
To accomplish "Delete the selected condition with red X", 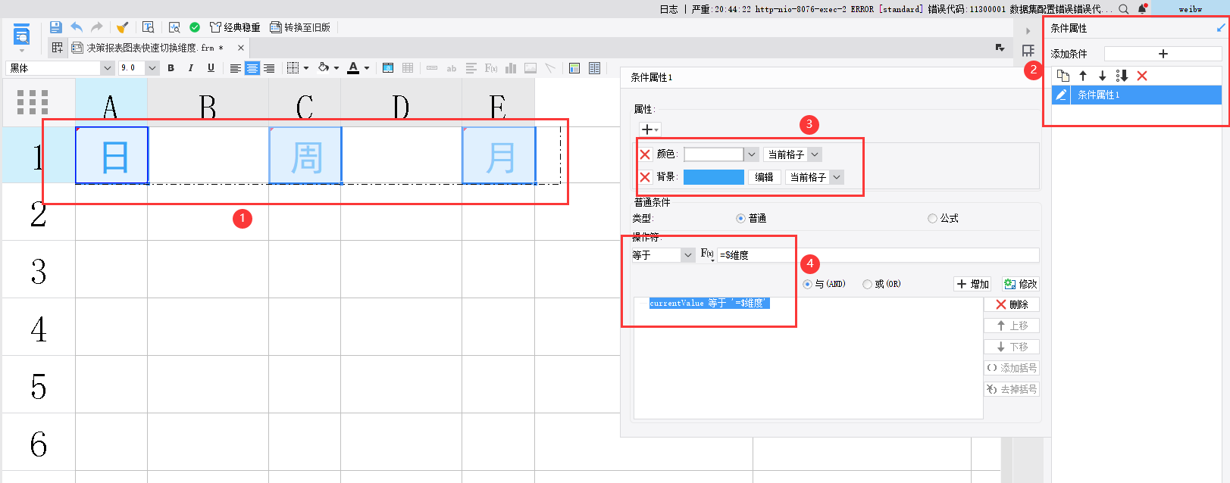I will (x=1142, y=76).
